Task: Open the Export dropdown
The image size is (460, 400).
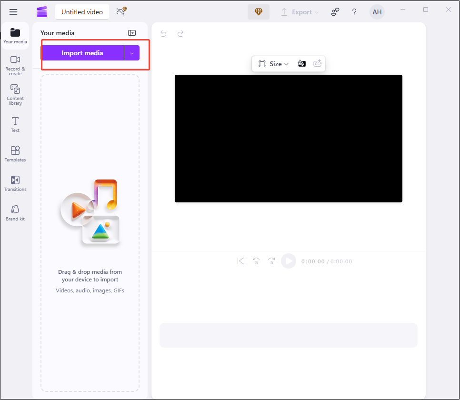Action: point(300,11)
